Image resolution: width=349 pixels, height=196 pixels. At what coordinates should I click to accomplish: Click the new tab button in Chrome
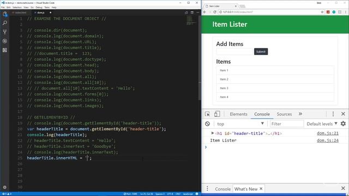242,6
